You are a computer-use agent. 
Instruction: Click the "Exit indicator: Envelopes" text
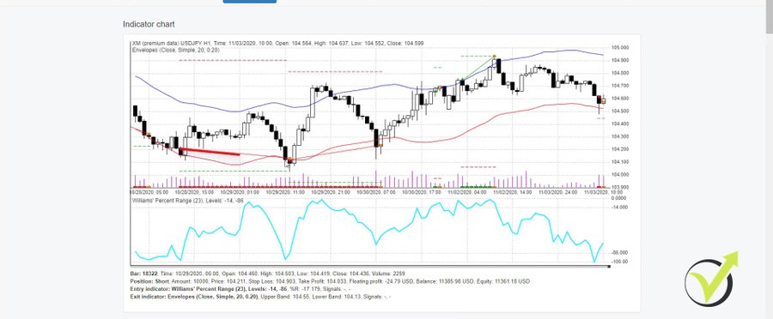(x=163, y=297)
